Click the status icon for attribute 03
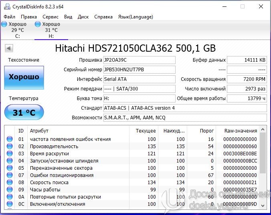 [x=10, y=153]
